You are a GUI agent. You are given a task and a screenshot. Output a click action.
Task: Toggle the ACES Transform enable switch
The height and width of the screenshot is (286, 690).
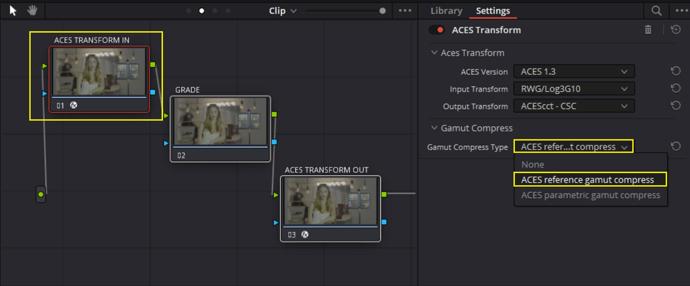click(437, 30)
